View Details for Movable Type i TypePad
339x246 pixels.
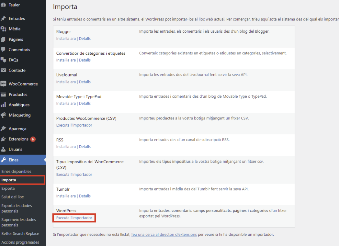tap(85, 104)
